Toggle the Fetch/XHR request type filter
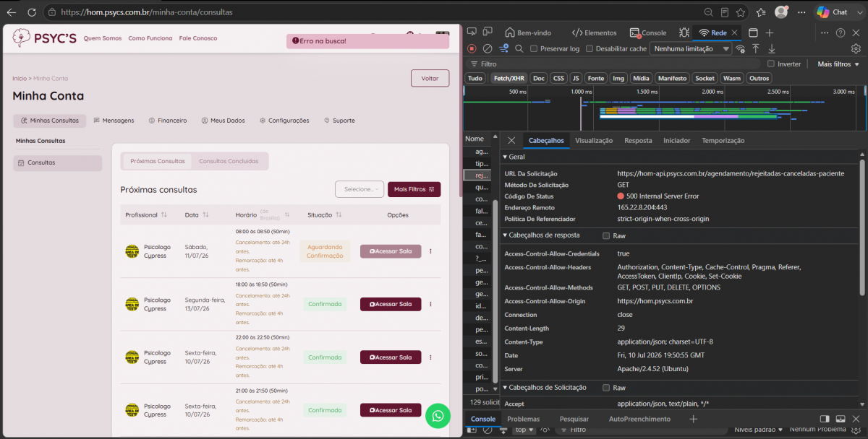 pyautogui.click(x=509, y=78)
